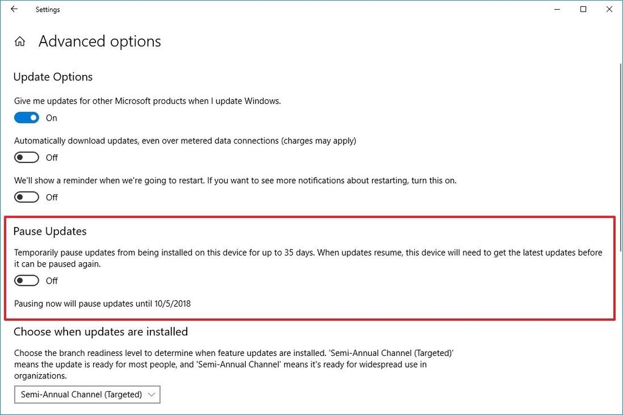Click the minimize button of the Settings window
This screenshot has width=623, height=415.
tap(557, 9)
